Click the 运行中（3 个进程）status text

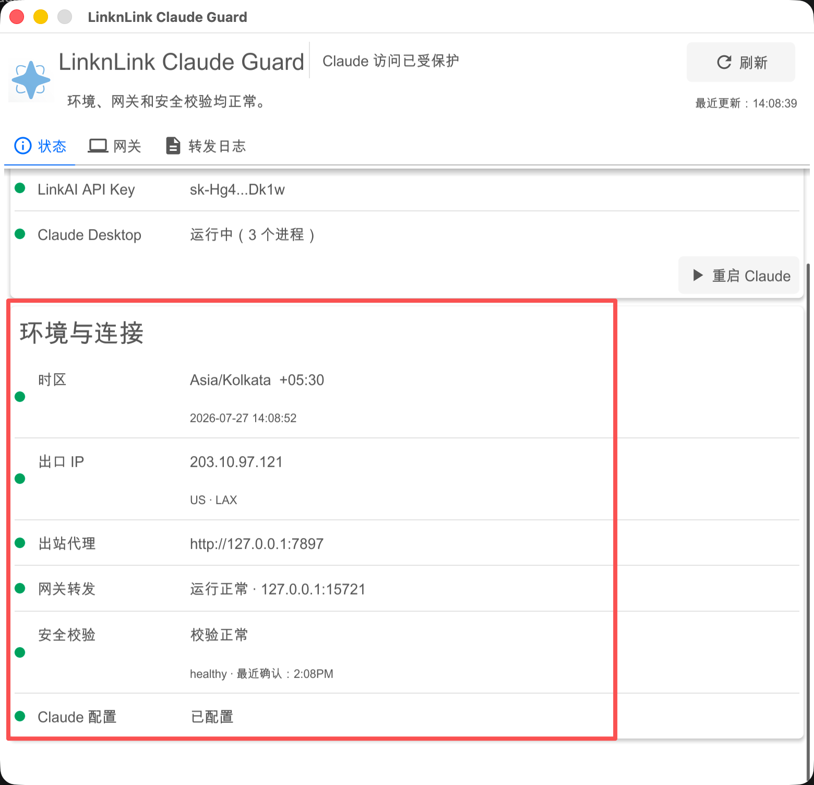pyautogui.click(x=252, y=235)
